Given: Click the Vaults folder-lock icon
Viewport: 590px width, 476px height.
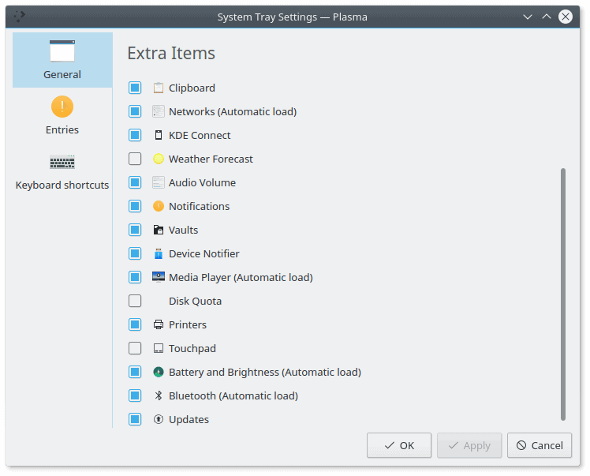Looking at the screenshot, I should click(159, 230).
